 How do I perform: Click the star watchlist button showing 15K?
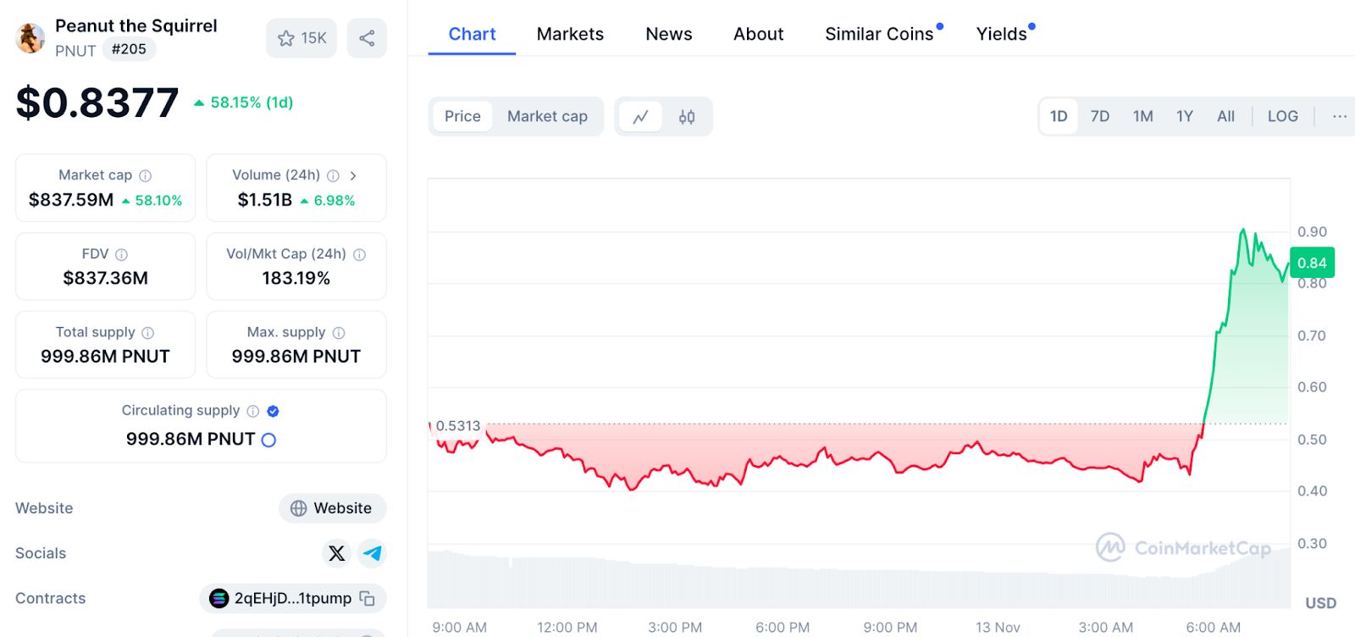click(x=301, y=38)
